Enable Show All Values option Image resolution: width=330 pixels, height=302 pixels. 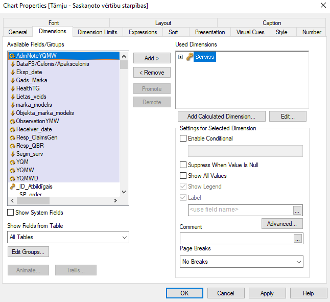coord(183,175)
